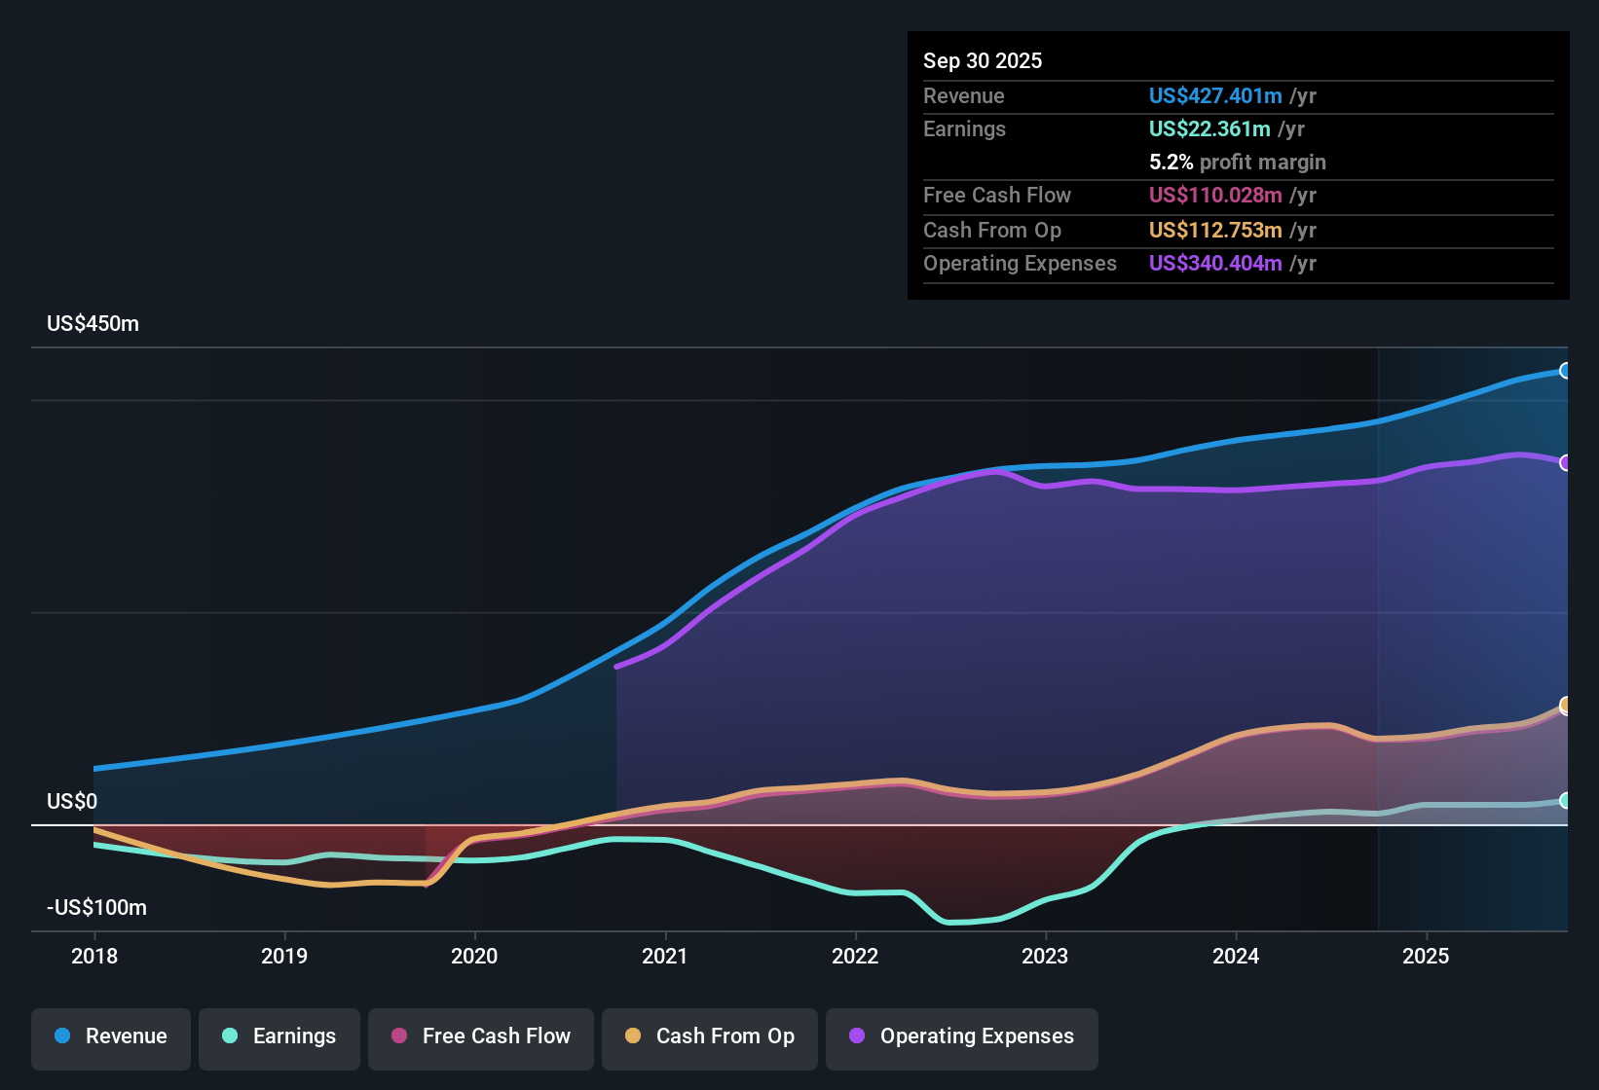Expand details for the Free Cash Flow legend chip
Viewport: 1599px width, 1090px height.
tap(480, 1036)
